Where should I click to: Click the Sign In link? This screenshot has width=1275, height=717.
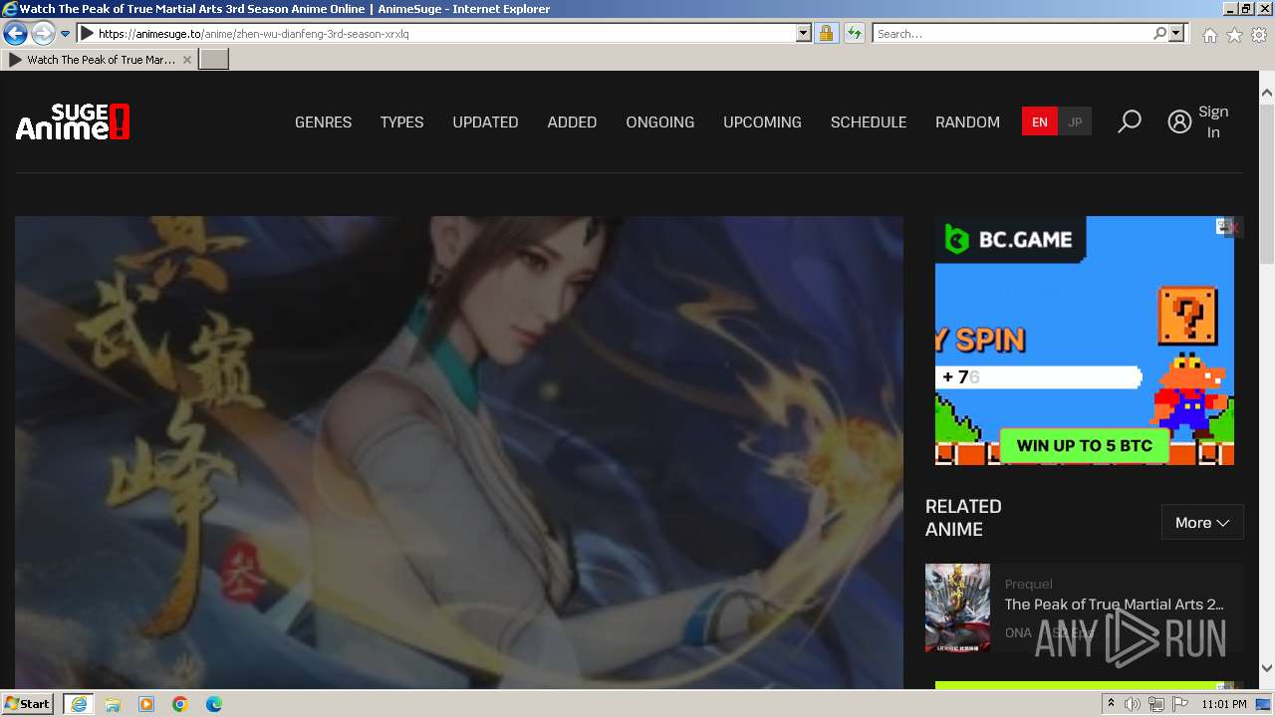tap(1213, 121)
